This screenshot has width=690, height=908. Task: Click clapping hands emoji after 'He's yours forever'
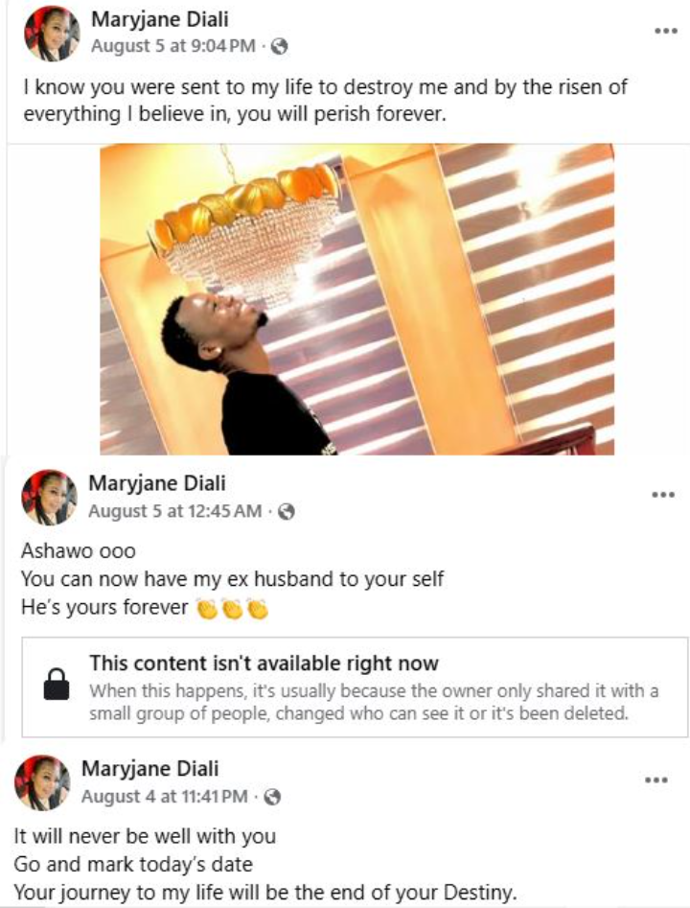[232, 609]
